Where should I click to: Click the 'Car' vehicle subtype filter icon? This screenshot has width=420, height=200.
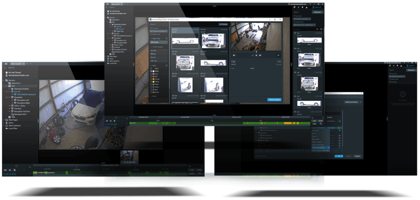(x=154, y=57)
